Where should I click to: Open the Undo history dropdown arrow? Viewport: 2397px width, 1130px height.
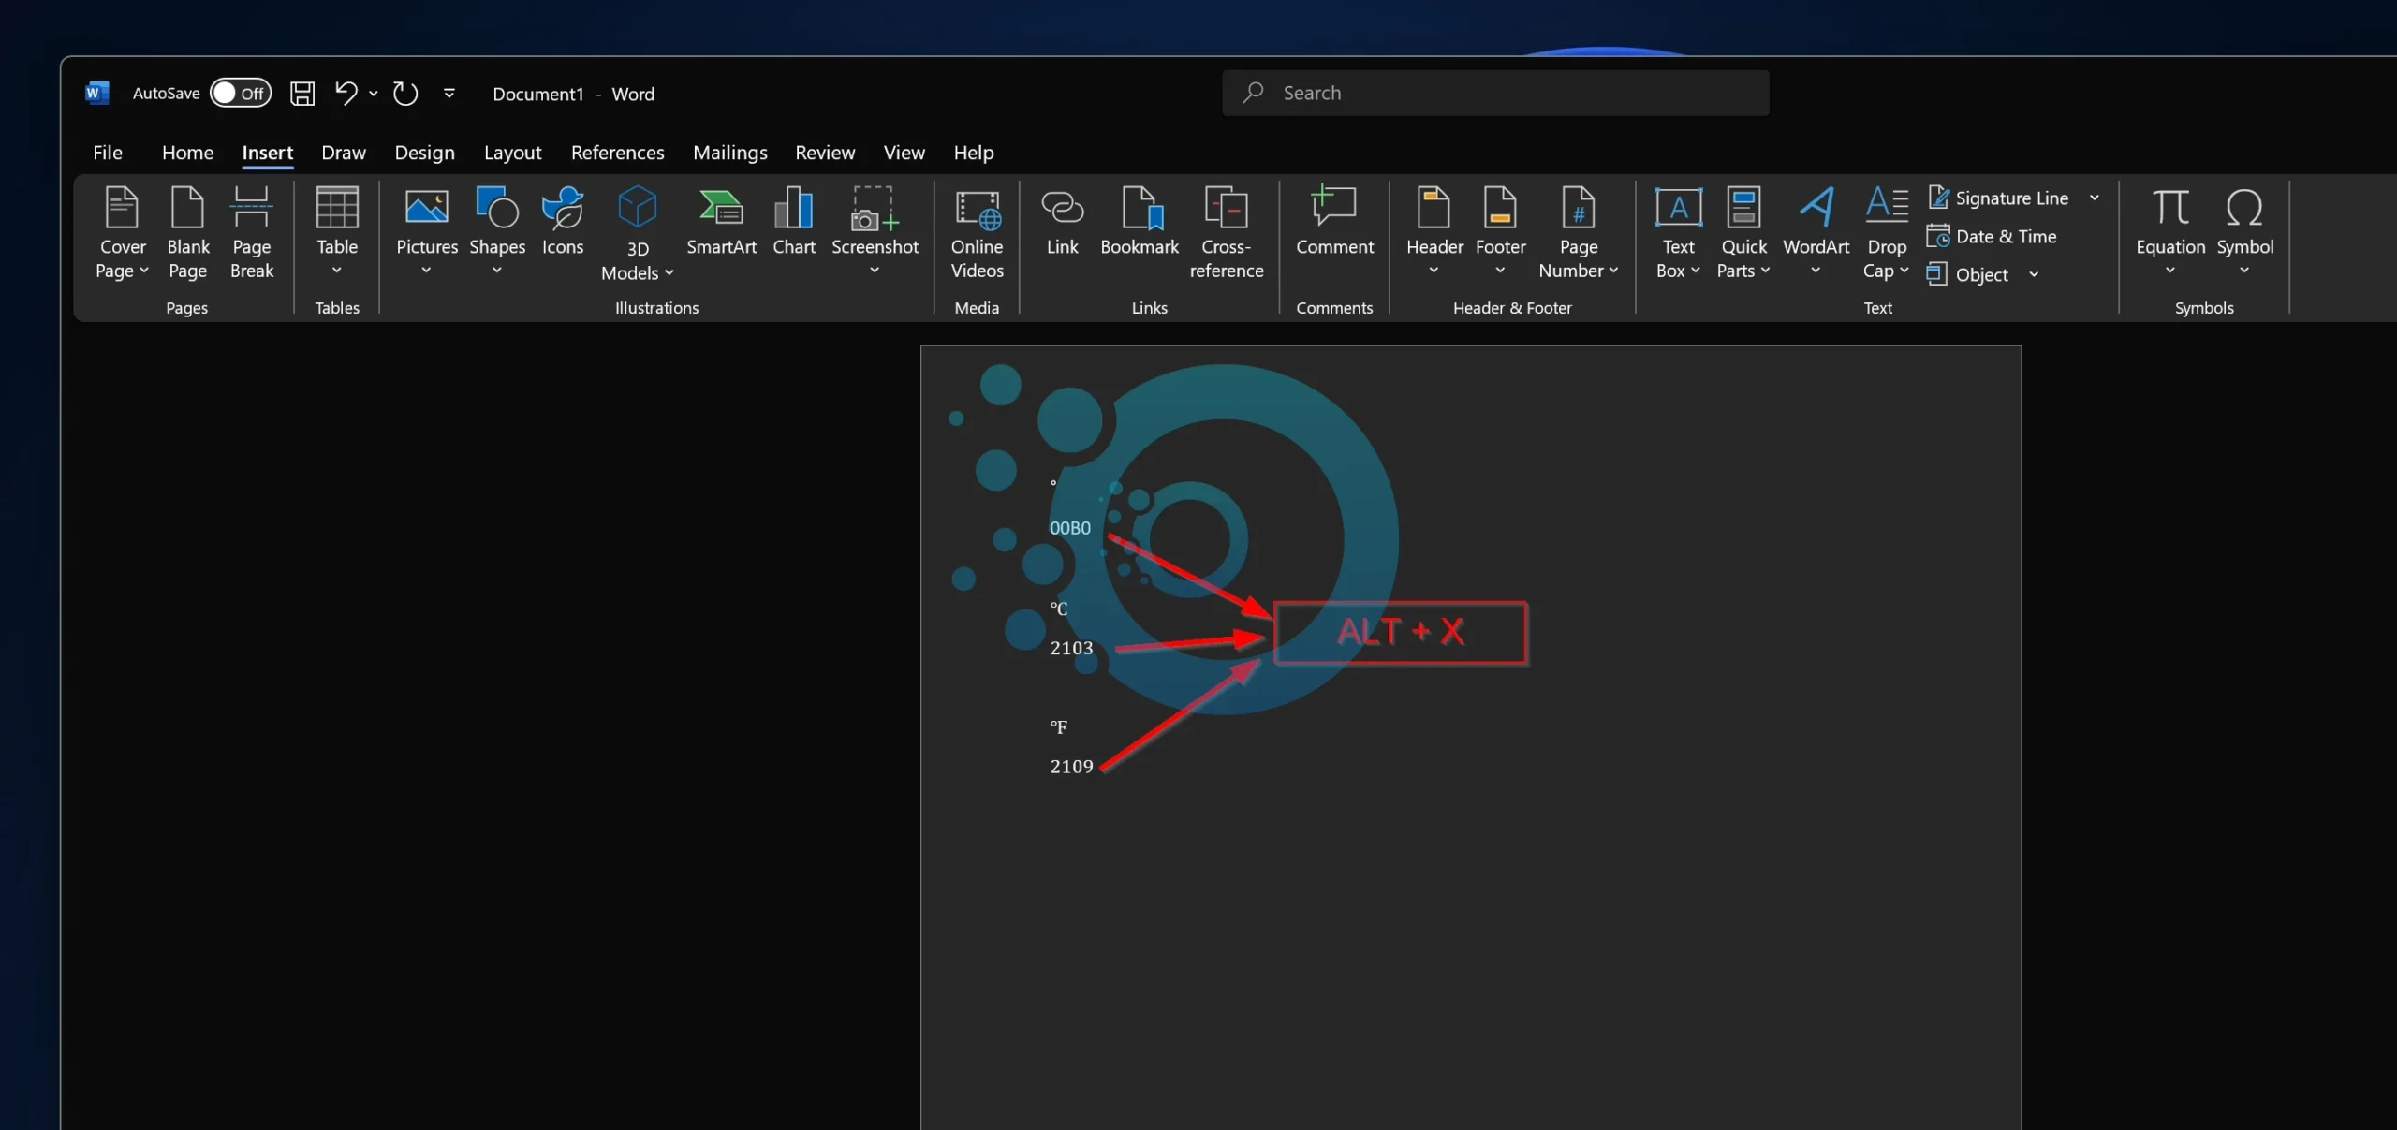click(x=374, y=94)
